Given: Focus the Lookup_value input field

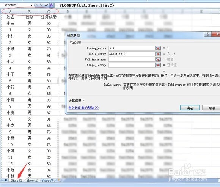Looking at the screenshot, I should point(132,48).
